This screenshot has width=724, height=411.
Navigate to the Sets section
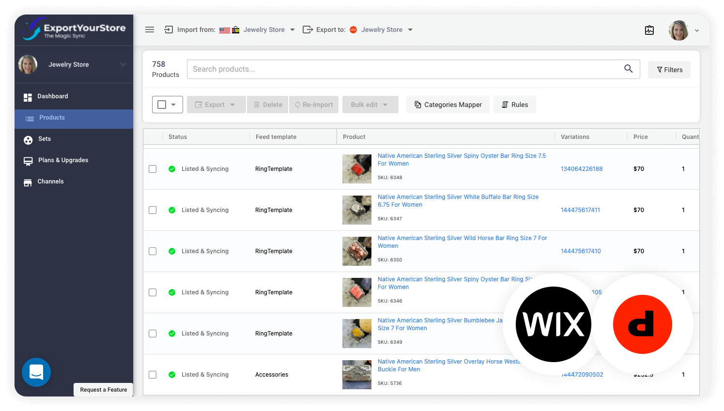44,139
